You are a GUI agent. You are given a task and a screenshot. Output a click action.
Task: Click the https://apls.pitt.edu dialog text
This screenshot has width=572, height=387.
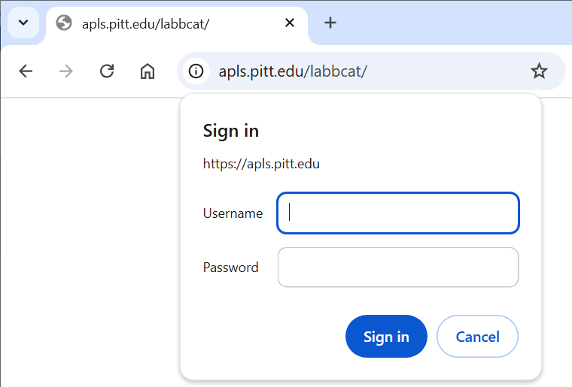tap(261, 164)
